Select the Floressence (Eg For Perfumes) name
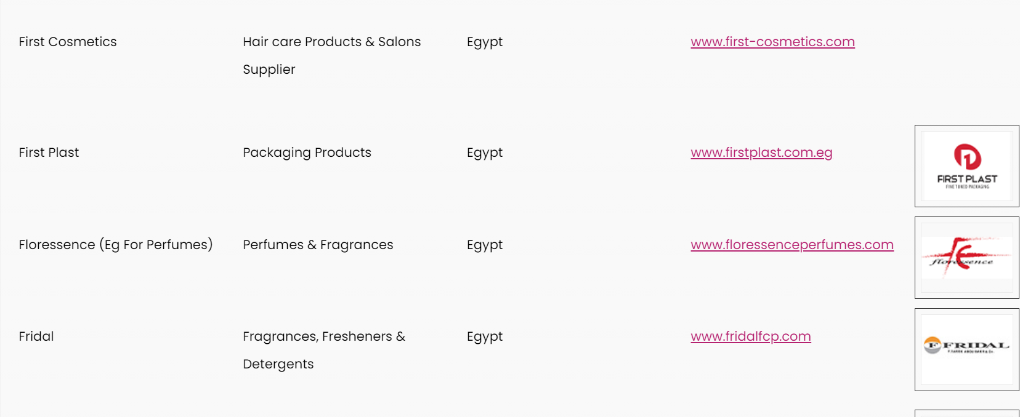1020x417 pixels. (116, 245)
